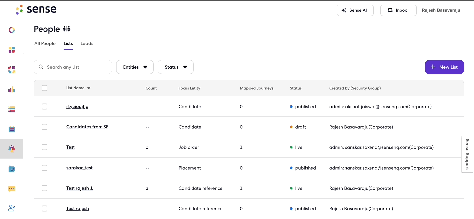The width and height of the screenshot is (474, 219).
Task: Switch to the All People tab
Action: 45,43
